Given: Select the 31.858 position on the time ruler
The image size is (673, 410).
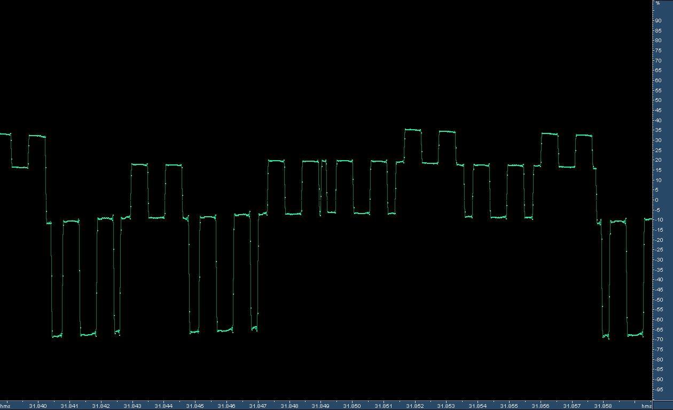Looking at the screenshot, I should point(604,406).
